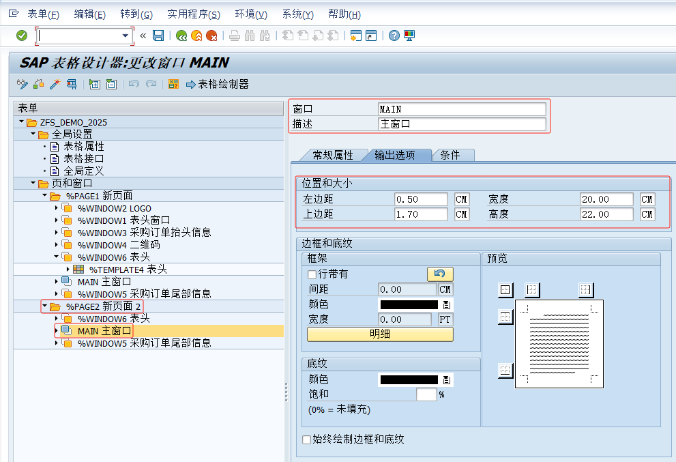Click the Generate Shortcut icon
This screenshot has width=676, height=462.
[x=371, y=35]
